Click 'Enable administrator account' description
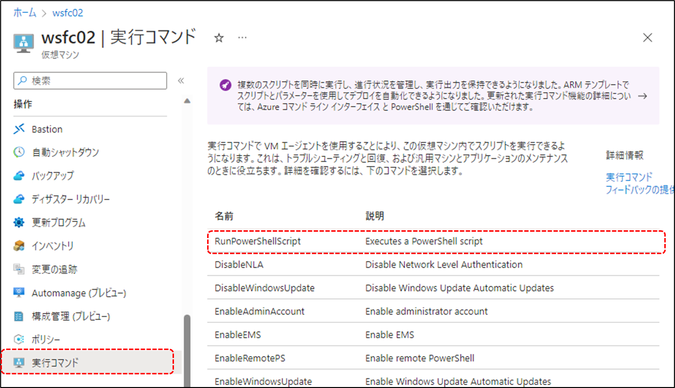This screenshot has height=388, width=675. (426, 311)
